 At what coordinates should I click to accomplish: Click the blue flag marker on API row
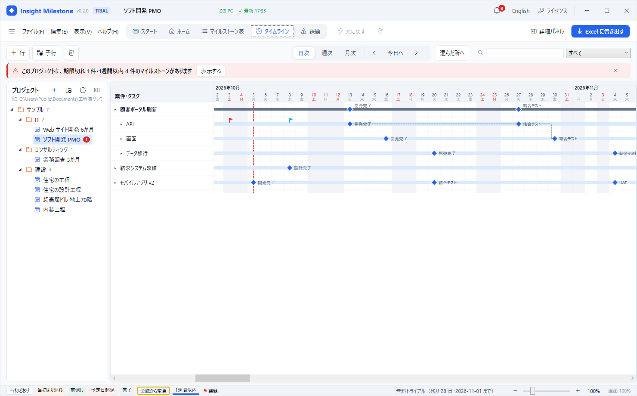tap(291, 121)
